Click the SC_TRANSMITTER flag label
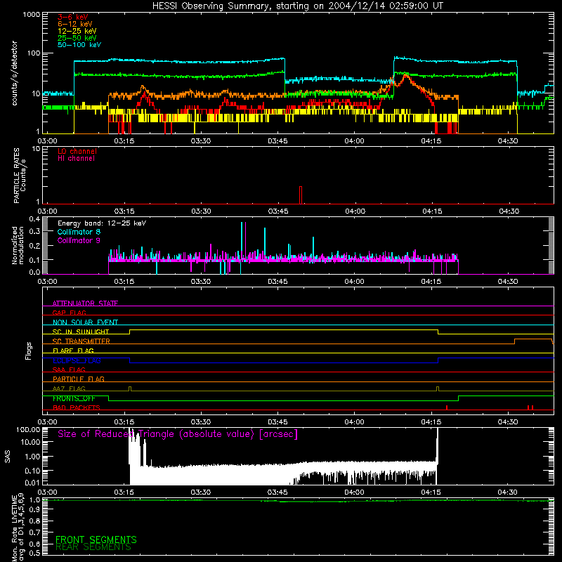 81,341
